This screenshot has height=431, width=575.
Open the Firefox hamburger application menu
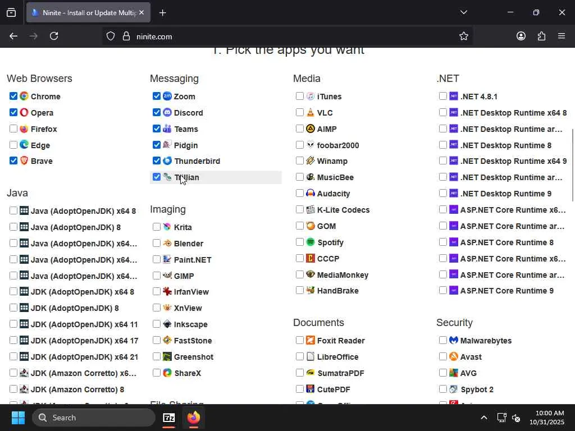[562, 36]
